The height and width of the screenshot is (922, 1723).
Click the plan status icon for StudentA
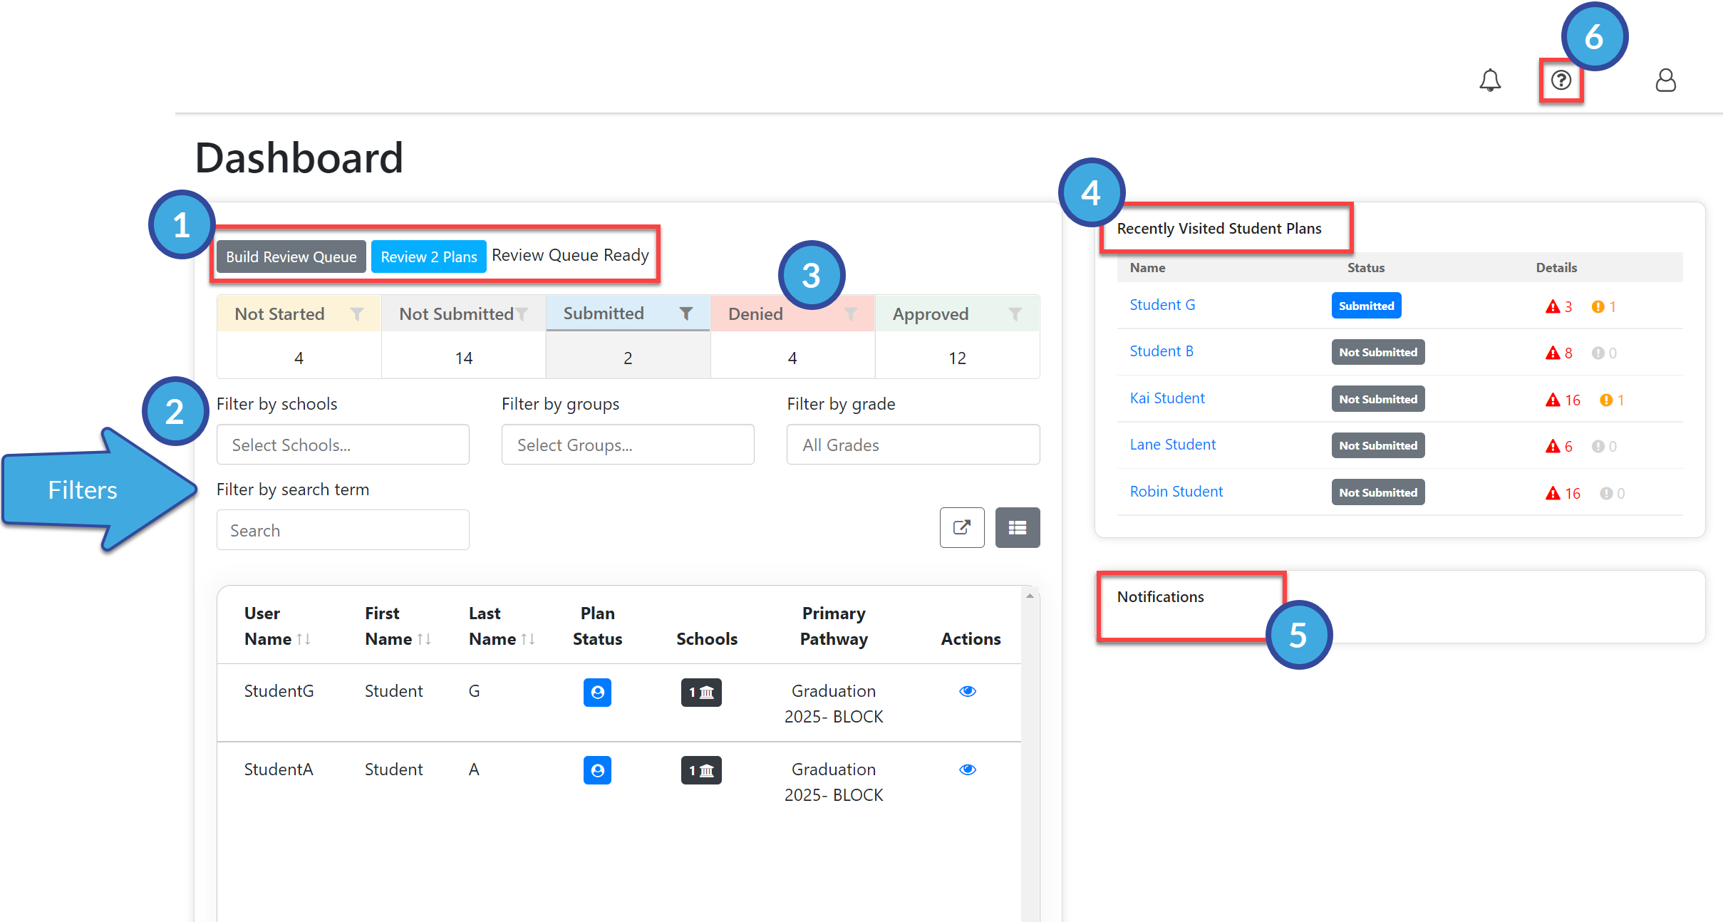tap(597, 770)
